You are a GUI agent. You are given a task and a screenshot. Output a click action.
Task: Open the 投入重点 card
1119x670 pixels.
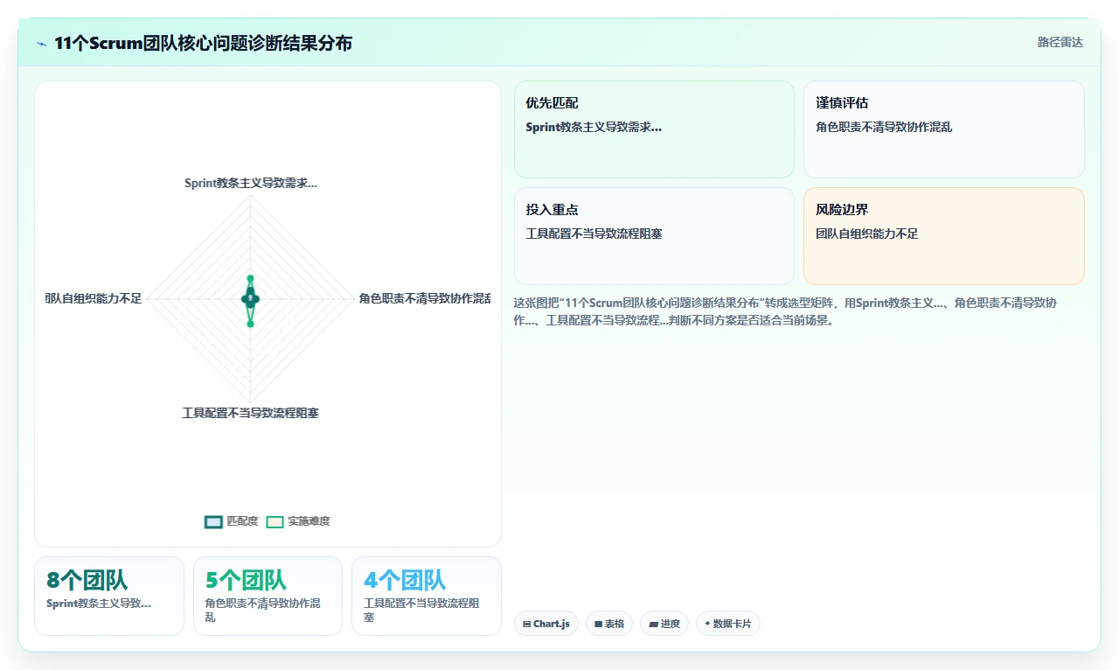pyautogui.click(x=654, y=236)
